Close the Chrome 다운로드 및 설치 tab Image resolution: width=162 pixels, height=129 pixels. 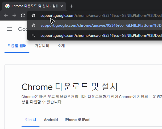pyautogui.click(x=61, y=6)
